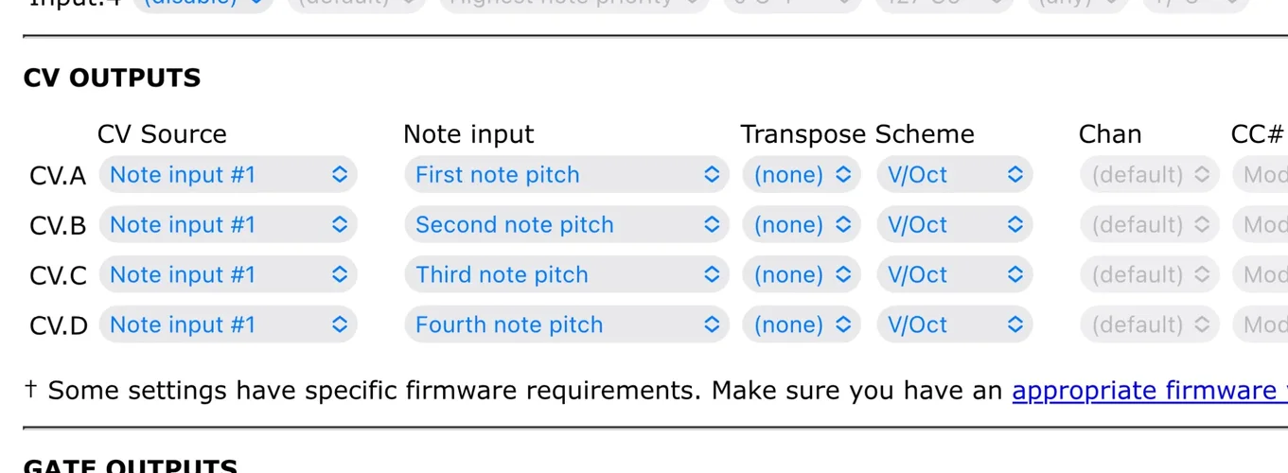The image size is (1288, 473).
Task: Open the CV.A V/Oct Scheme dropdown
Action: click(x=954, y=175)
